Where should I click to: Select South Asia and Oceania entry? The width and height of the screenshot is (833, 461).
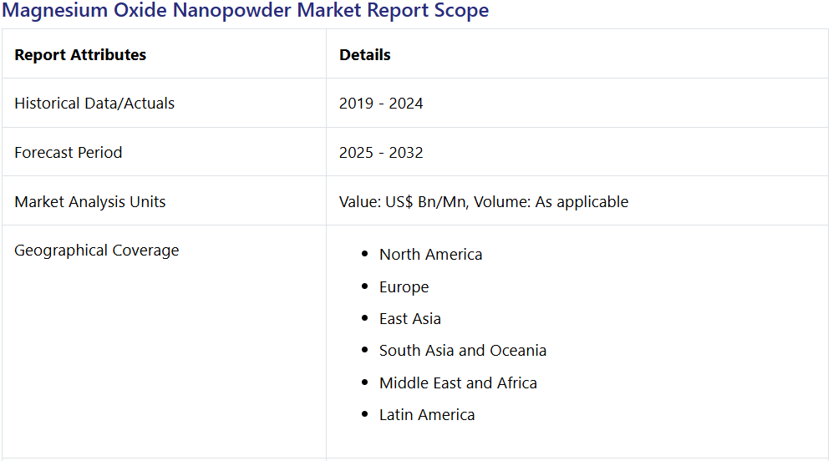(x=463, y=351)
